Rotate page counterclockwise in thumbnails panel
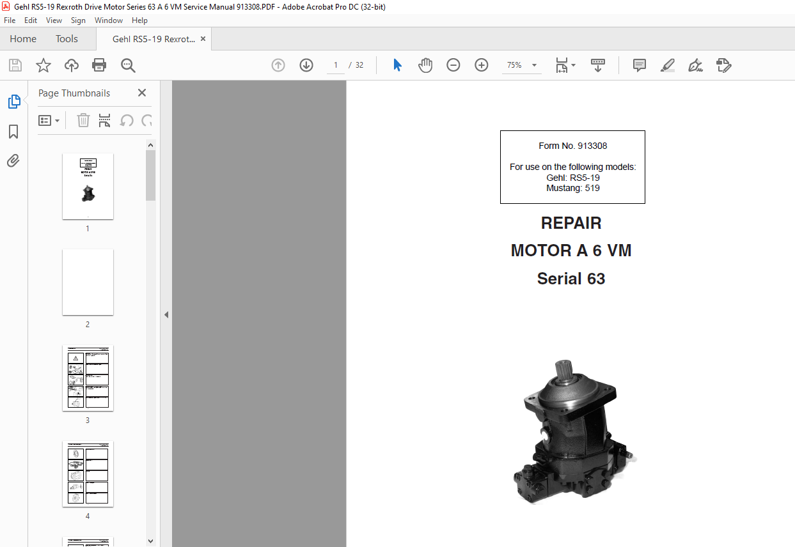This screenshot has height=547, width=795. pyautogui.click(x=127, y=120)
